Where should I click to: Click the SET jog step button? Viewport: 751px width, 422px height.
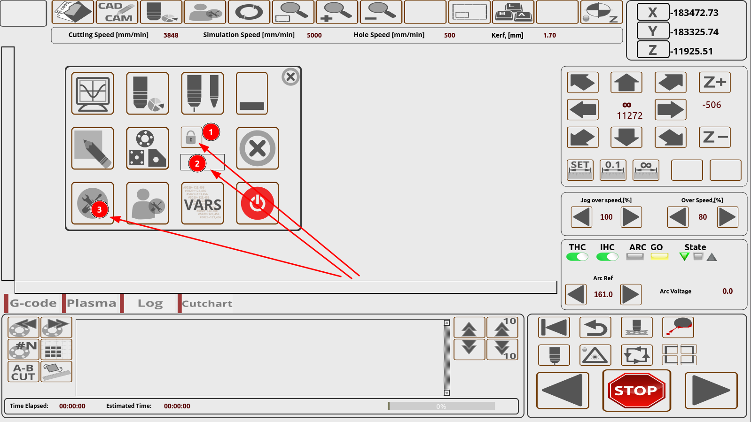[580, 170]
